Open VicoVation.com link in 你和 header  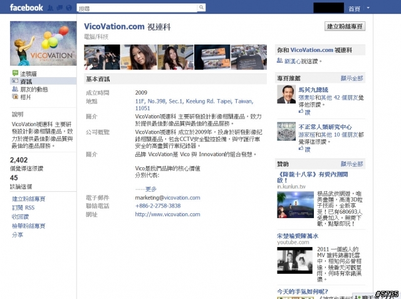point(311,50)
